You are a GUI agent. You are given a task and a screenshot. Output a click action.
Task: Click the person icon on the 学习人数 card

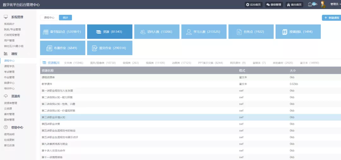tap(189, 32)
